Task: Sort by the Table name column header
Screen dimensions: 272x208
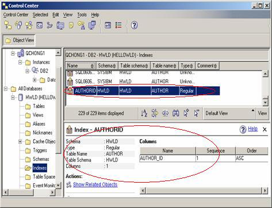Action: [164, 66]
